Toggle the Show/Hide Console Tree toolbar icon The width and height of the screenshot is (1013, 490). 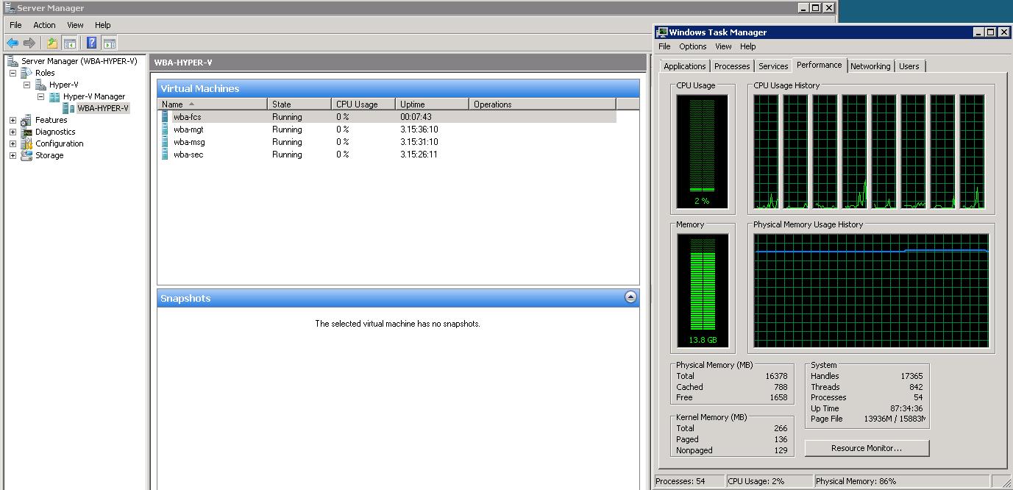pyautogui.click(x=69, y=43)
